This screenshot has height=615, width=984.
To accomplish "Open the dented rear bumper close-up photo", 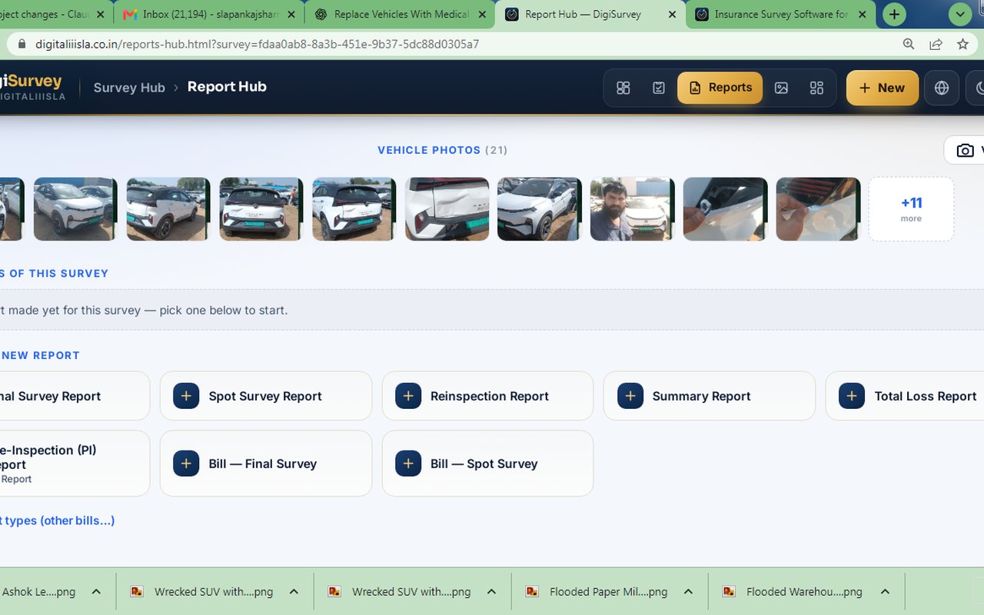I will [447, 209].
